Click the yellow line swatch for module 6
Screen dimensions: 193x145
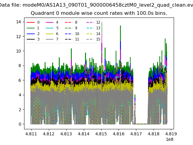tap(49, 34)
